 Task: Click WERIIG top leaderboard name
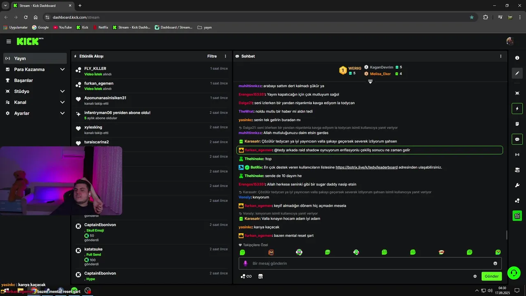(x=355, y=68)
